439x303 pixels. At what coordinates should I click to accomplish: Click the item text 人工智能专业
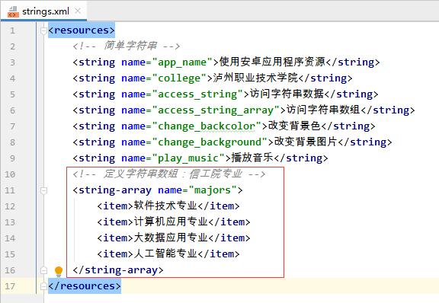pyautogui.click(x=165, y=254)
